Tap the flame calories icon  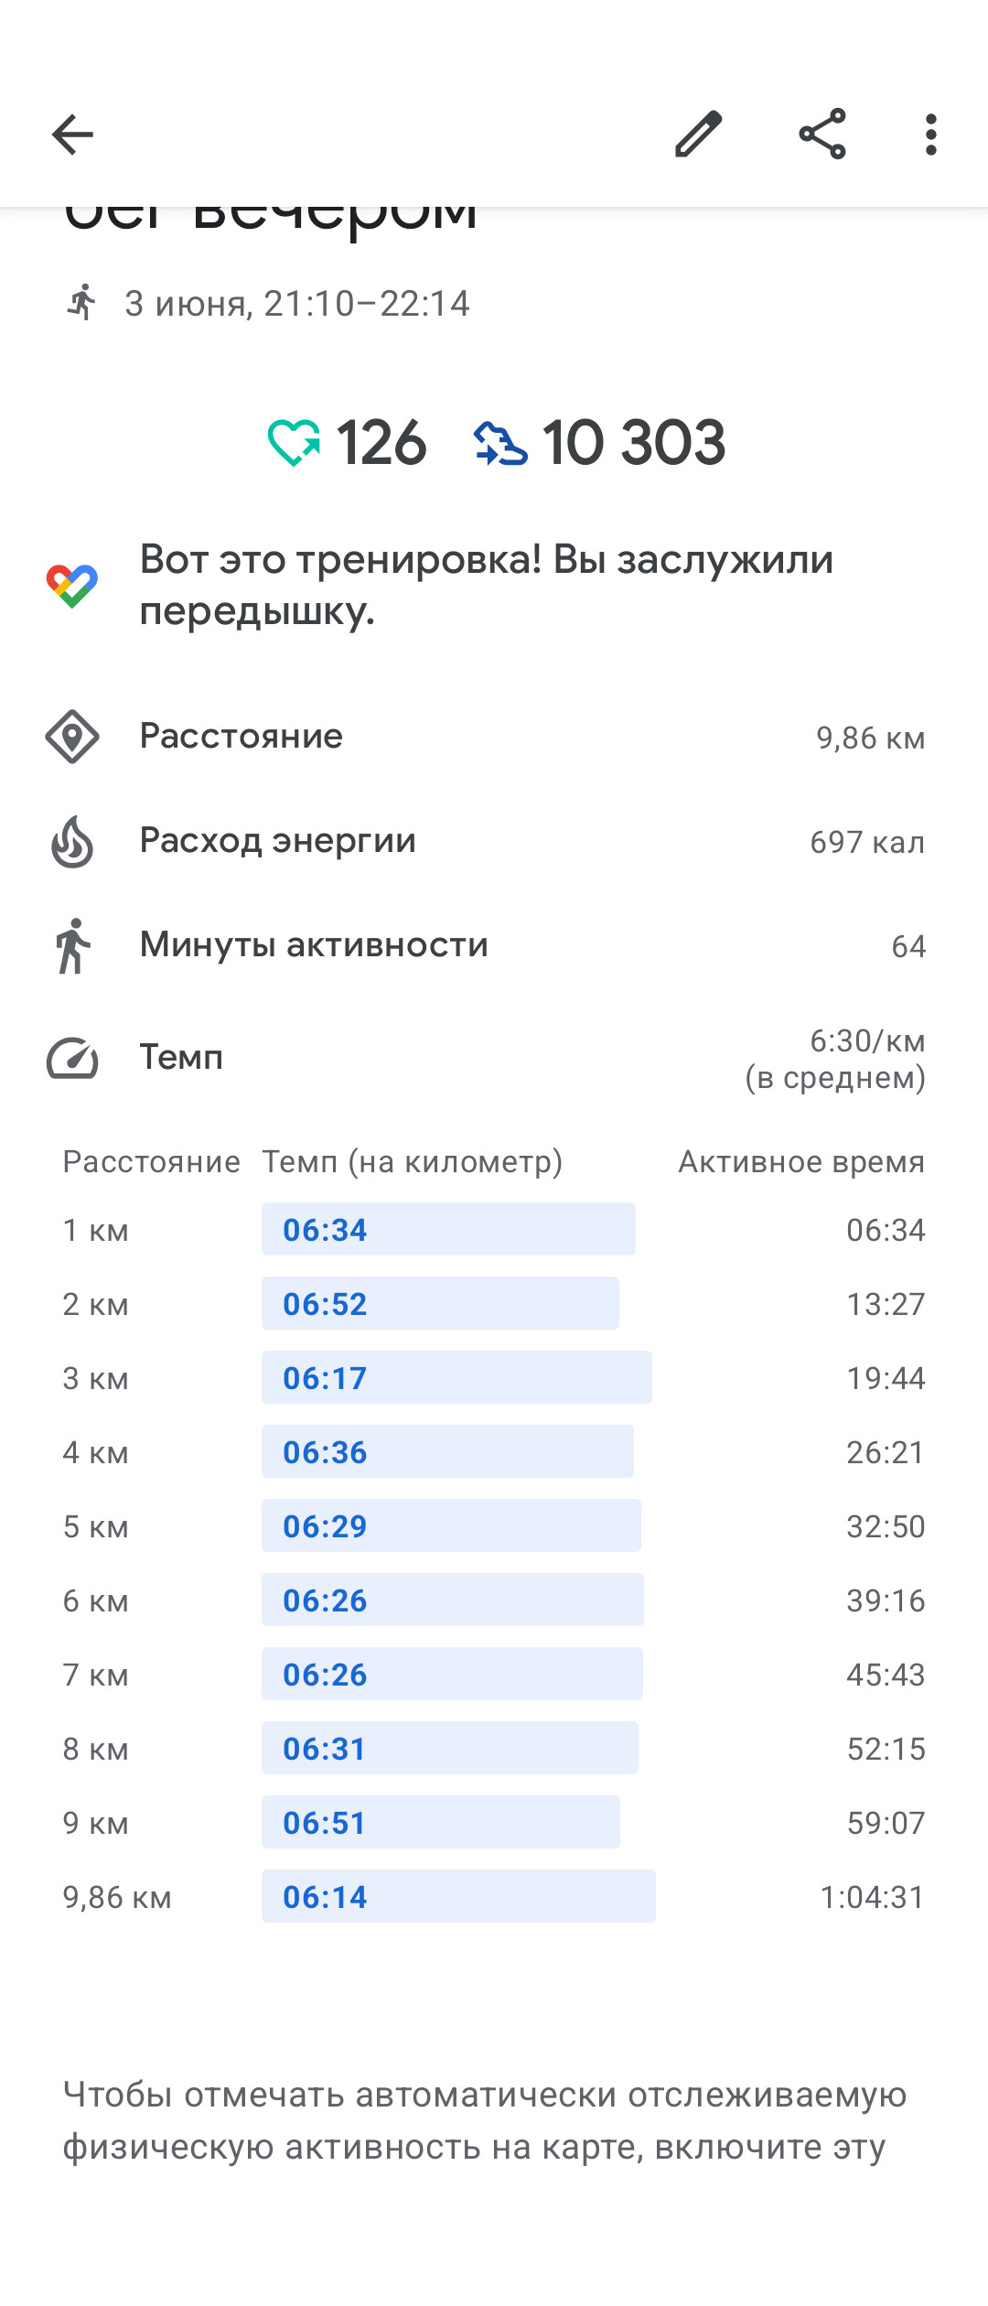point(72,841)
